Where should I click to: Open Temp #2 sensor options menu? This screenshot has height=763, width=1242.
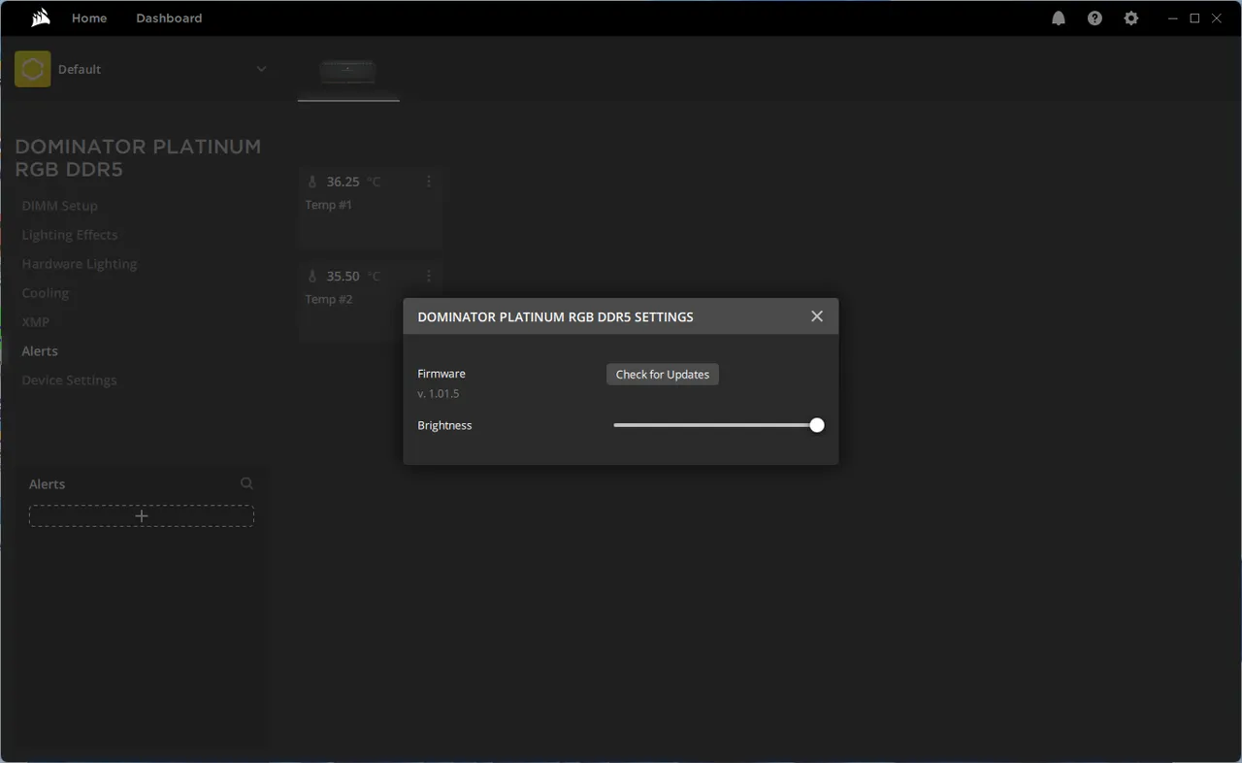(x=429, y=277)
